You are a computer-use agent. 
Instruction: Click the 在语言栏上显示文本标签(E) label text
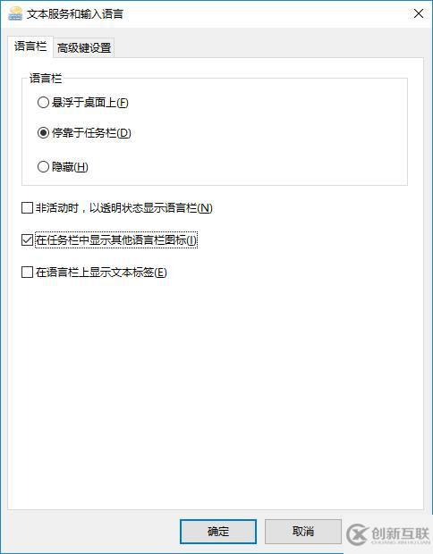pyautogui.click(x=101, y=272)
